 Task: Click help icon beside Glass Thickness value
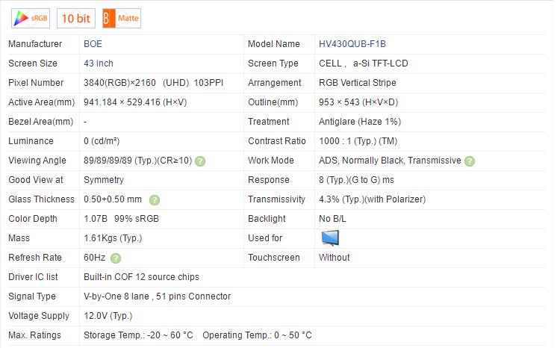click(155, 199)
